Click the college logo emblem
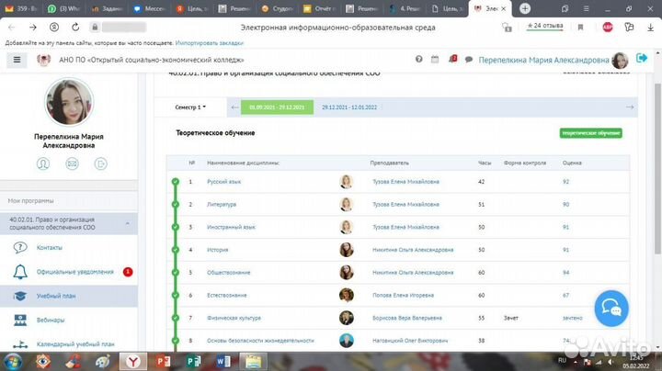This screenshot has height=371, width=662. 43,60
